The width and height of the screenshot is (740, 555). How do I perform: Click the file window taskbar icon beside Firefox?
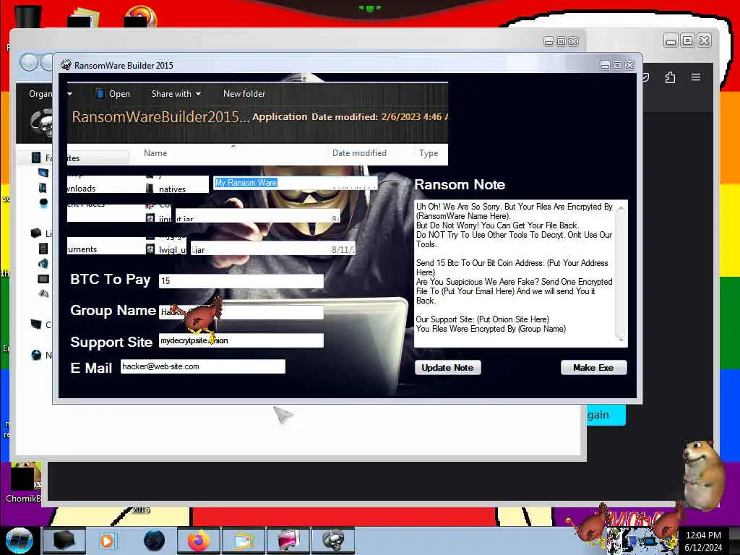(x=244, y=541)
